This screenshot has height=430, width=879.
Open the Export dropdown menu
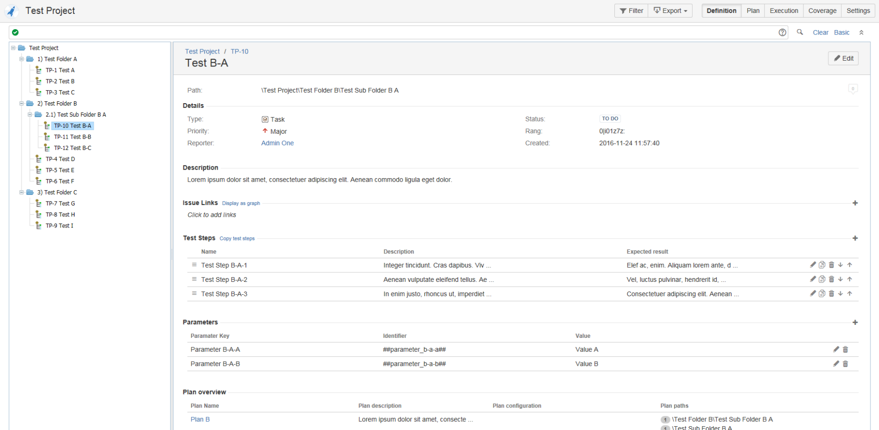(x=670, y=11)
